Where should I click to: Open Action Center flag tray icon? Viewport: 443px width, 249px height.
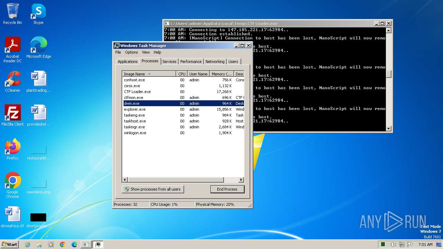click(410, 245)
